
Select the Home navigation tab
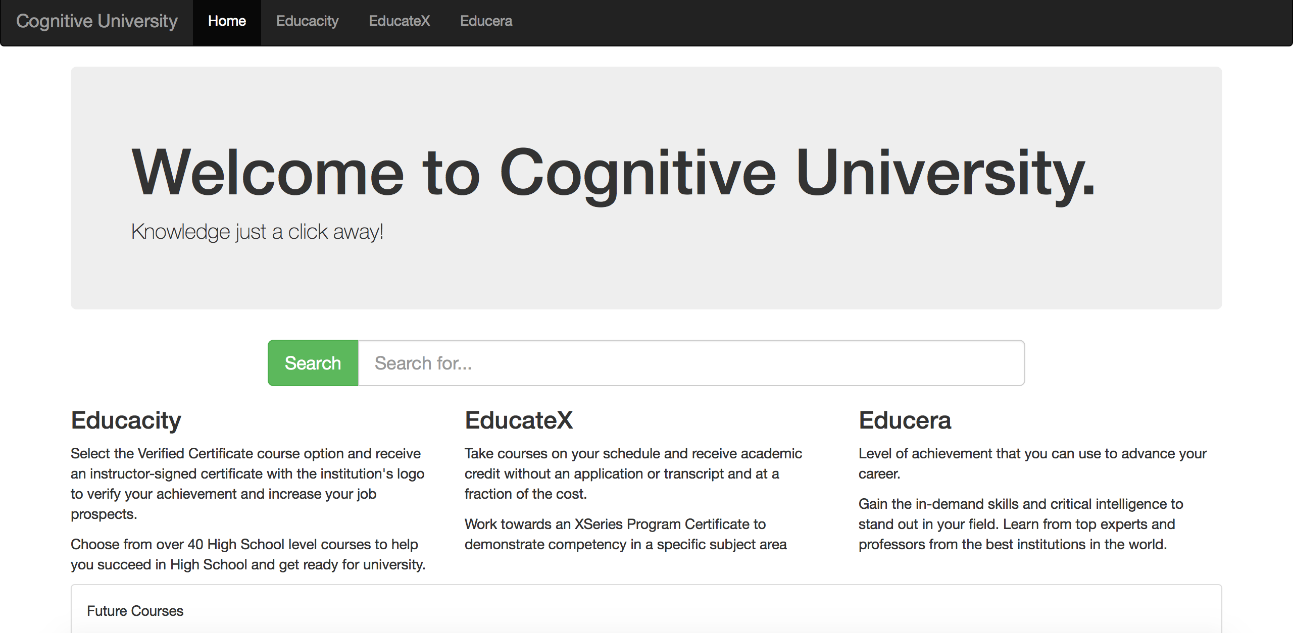(227, 21)
